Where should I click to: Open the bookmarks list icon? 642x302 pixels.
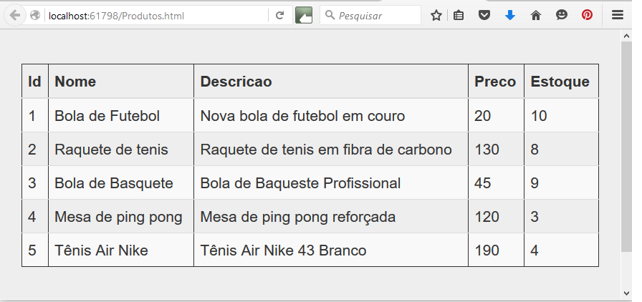pos(459,16)
